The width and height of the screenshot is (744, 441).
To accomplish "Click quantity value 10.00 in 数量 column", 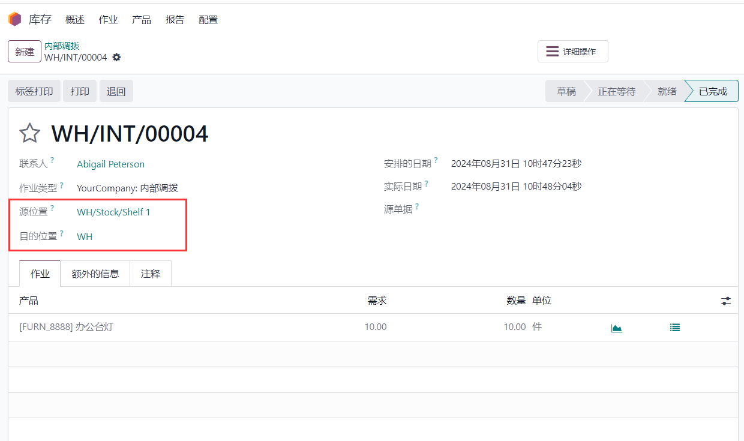I will [x=515, y=327].
